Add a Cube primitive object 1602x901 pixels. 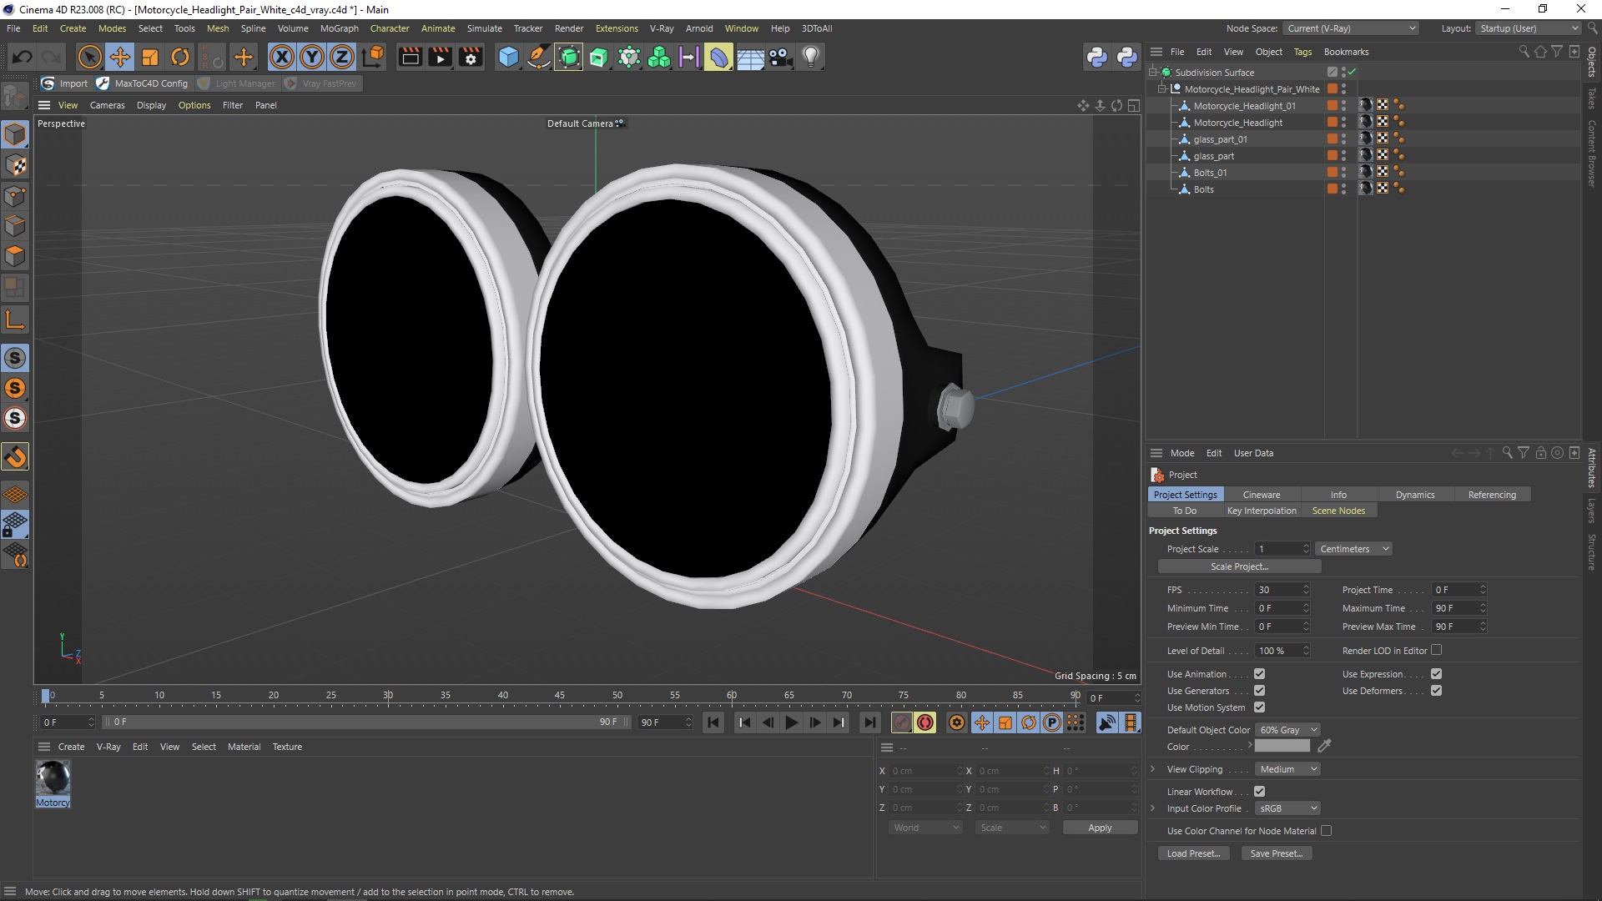point(508,57)
